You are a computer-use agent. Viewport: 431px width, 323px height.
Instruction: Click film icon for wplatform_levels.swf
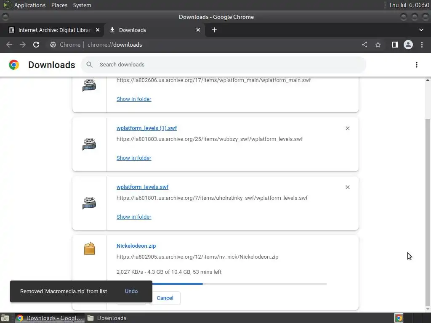(x=89, y=203)
